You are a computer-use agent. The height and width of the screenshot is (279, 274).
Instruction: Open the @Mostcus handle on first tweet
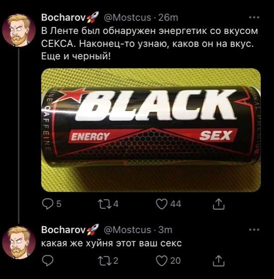[x=127, y=18]
